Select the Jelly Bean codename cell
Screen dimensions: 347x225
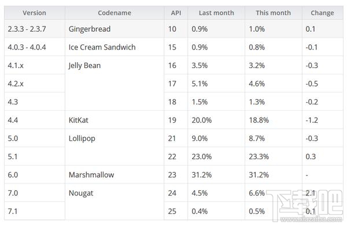115,84
